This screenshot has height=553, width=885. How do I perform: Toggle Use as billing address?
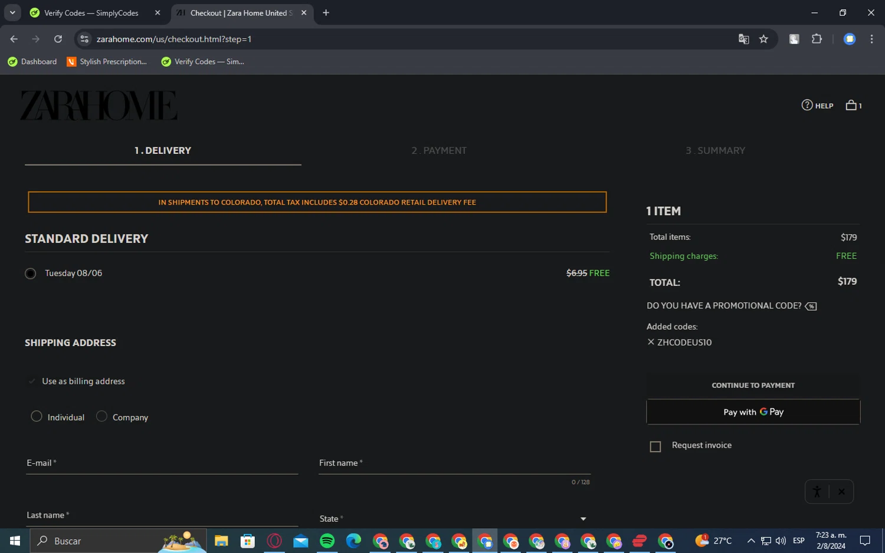pos(32,381)
